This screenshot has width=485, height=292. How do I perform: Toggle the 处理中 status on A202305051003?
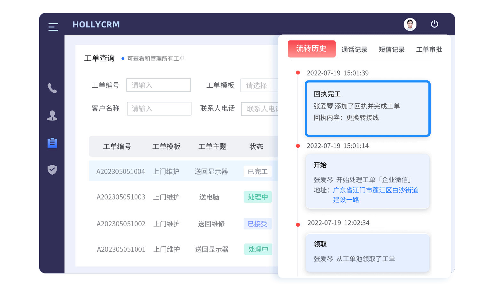[x=258, y=197]
